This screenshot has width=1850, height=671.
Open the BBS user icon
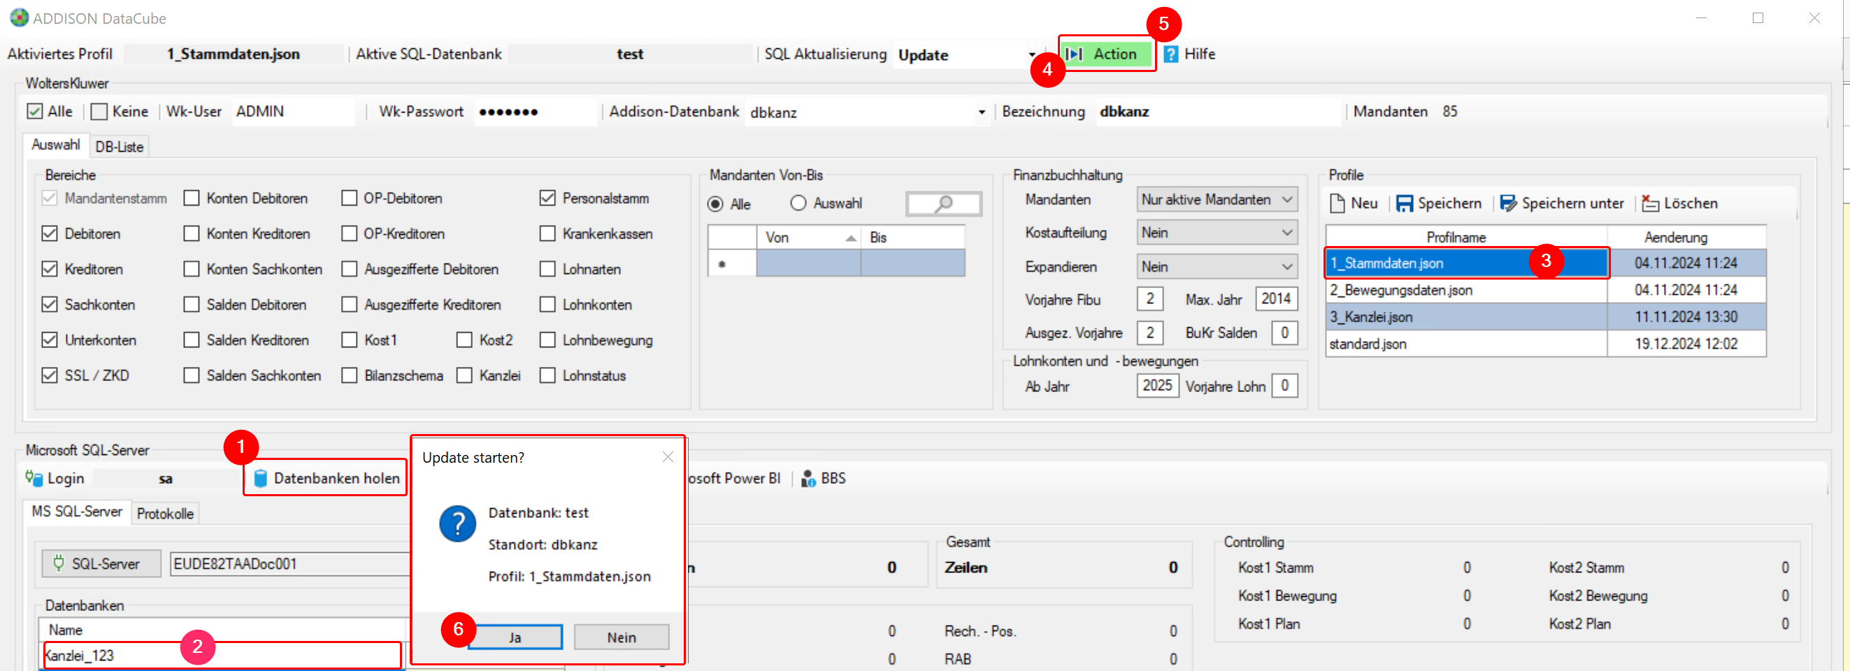pyautogui.click(x=808, y=479)
